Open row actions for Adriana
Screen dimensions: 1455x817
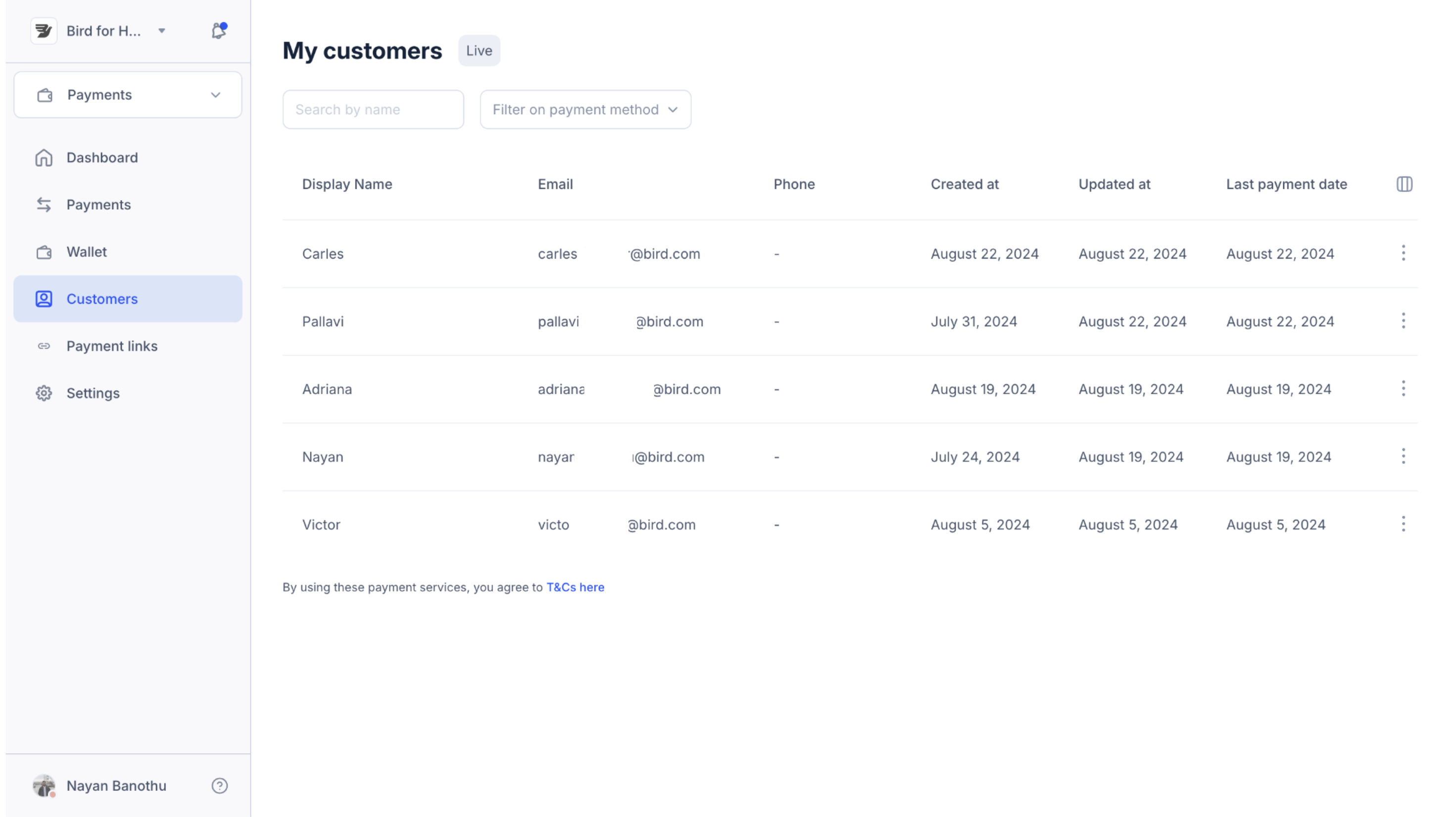[x=1403, y=388]
